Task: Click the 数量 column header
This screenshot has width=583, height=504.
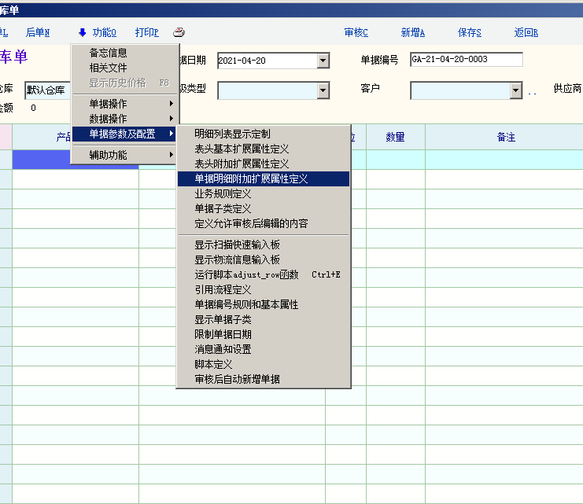Action: [x=395, y=137]
